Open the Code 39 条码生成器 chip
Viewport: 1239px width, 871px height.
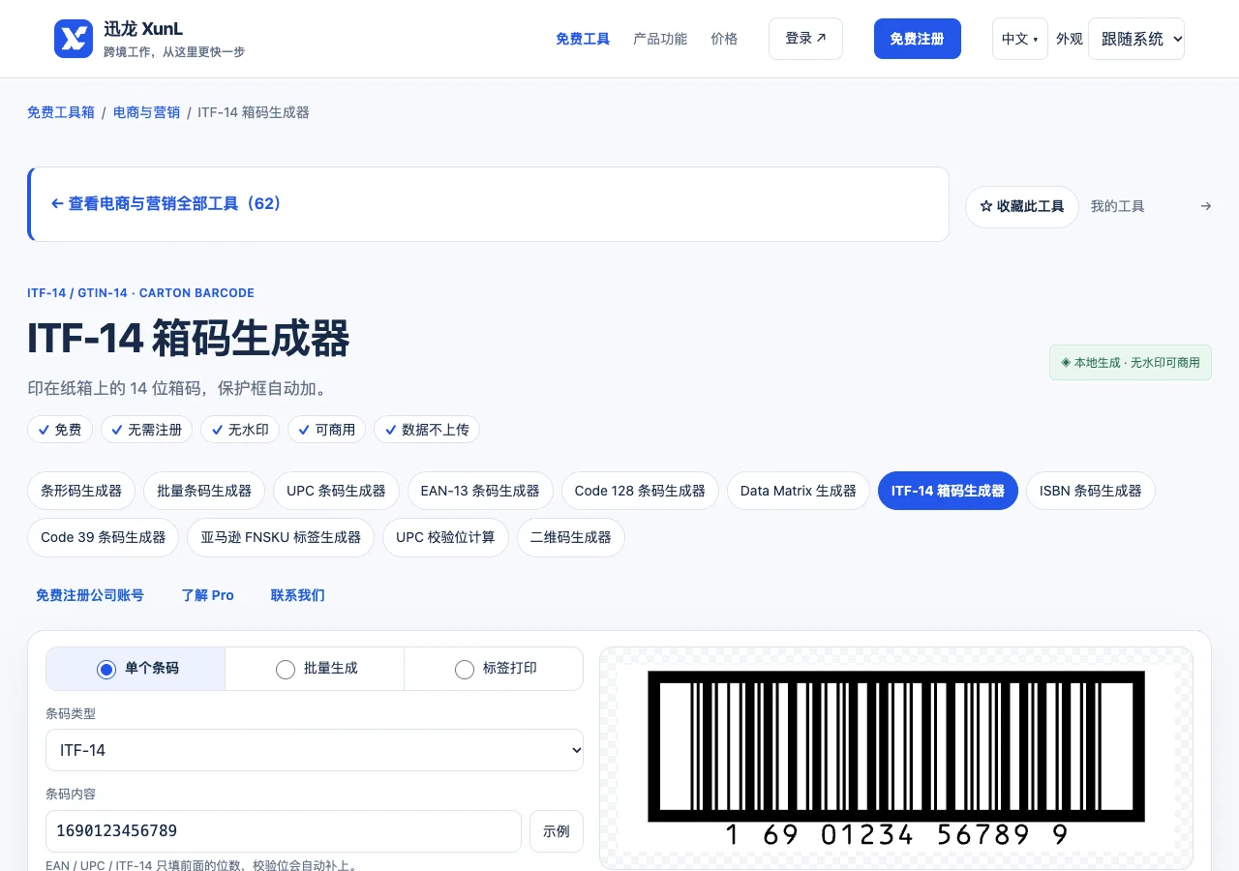[x=103, y=537]
